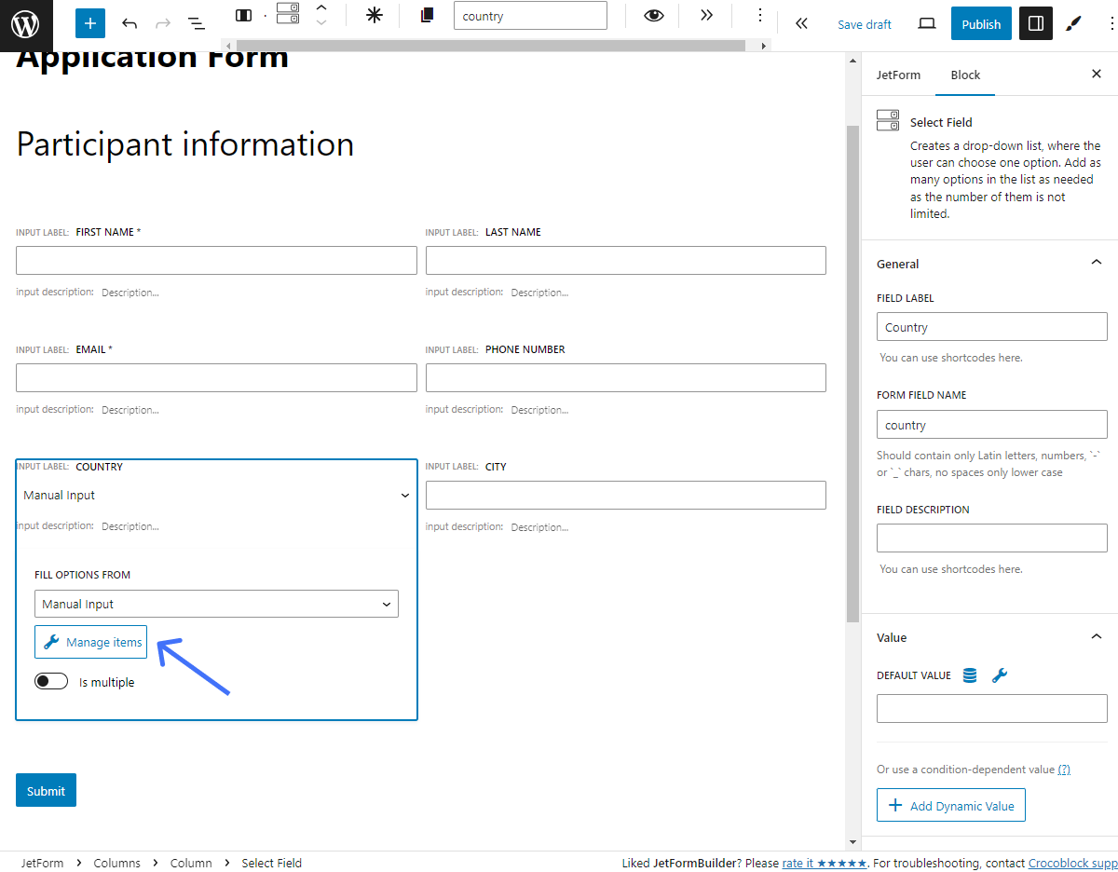Click the database icon next to Default Value
This screenshot has height=872, width=1118.
click(x=970, y=674)
